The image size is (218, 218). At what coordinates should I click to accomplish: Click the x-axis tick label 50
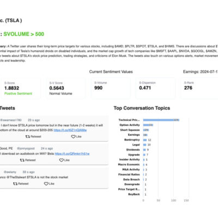click(x=159, y=201)
